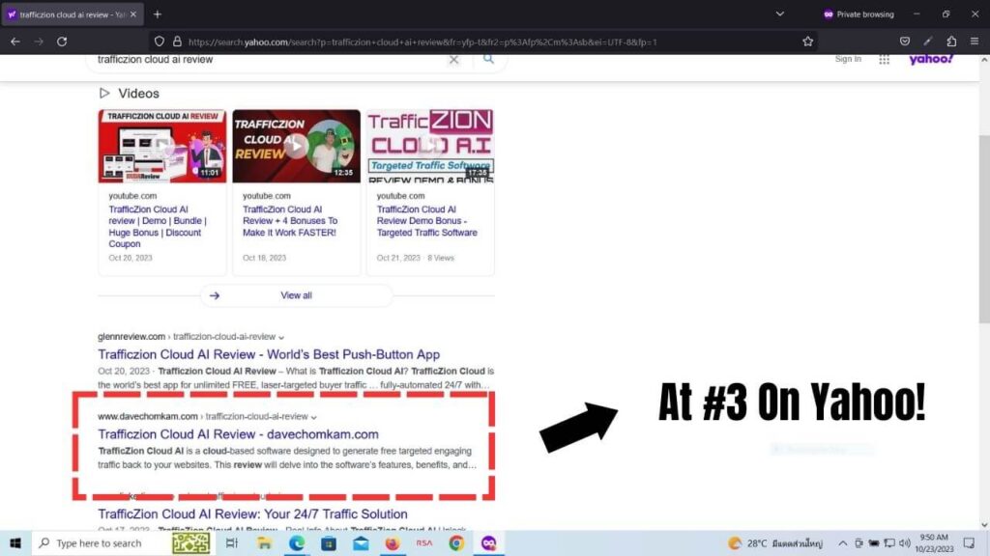Play the 11:01 TrafficZion review video thumbnail
The image size is (990, 556).
pos(162,147)
